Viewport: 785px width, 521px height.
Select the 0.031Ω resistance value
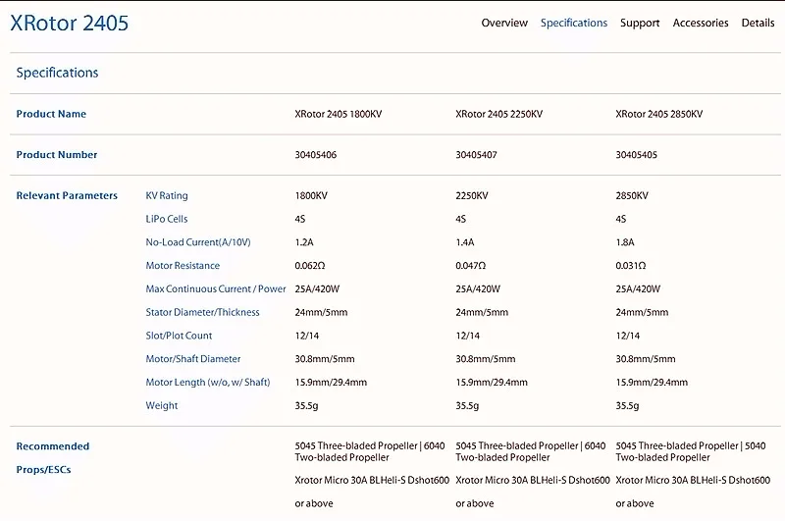[x=631, y=266]
